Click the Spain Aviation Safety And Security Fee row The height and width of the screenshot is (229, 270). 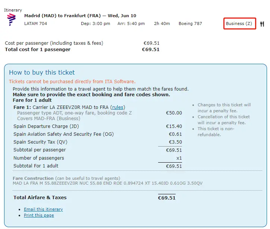point(63,134)
